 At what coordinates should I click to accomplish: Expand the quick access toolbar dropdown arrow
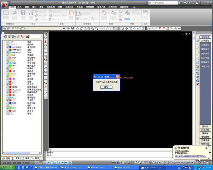[x=10, y=3]
